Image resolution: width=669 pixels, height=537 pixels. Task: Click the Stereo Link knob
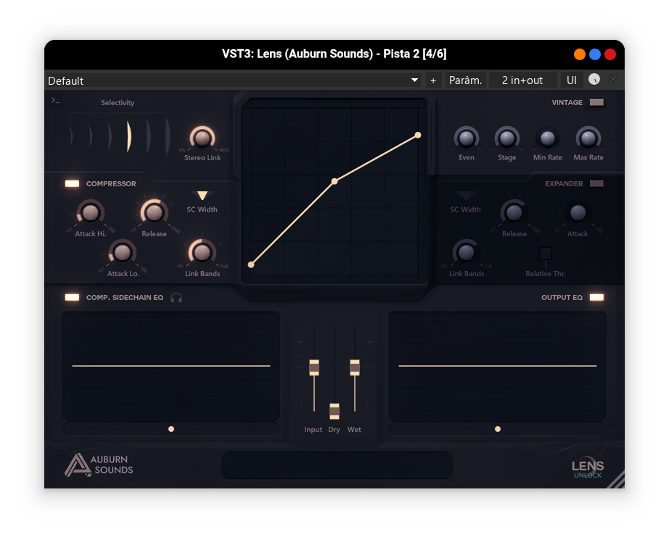(202, 138)
